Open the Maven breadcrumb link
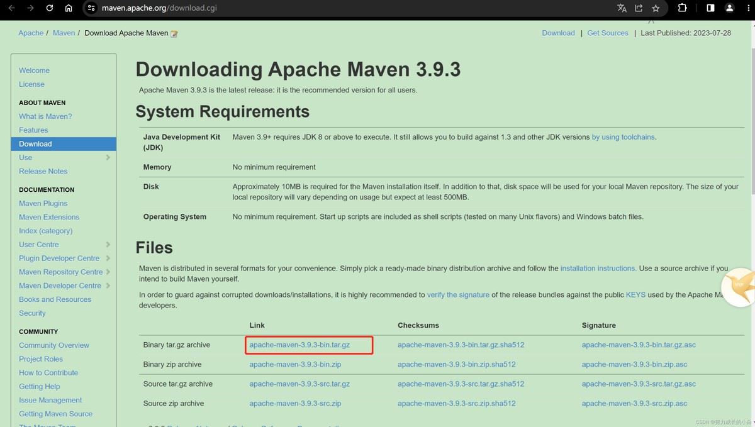This screenshot has width=755, height=427. coord(64,33)
